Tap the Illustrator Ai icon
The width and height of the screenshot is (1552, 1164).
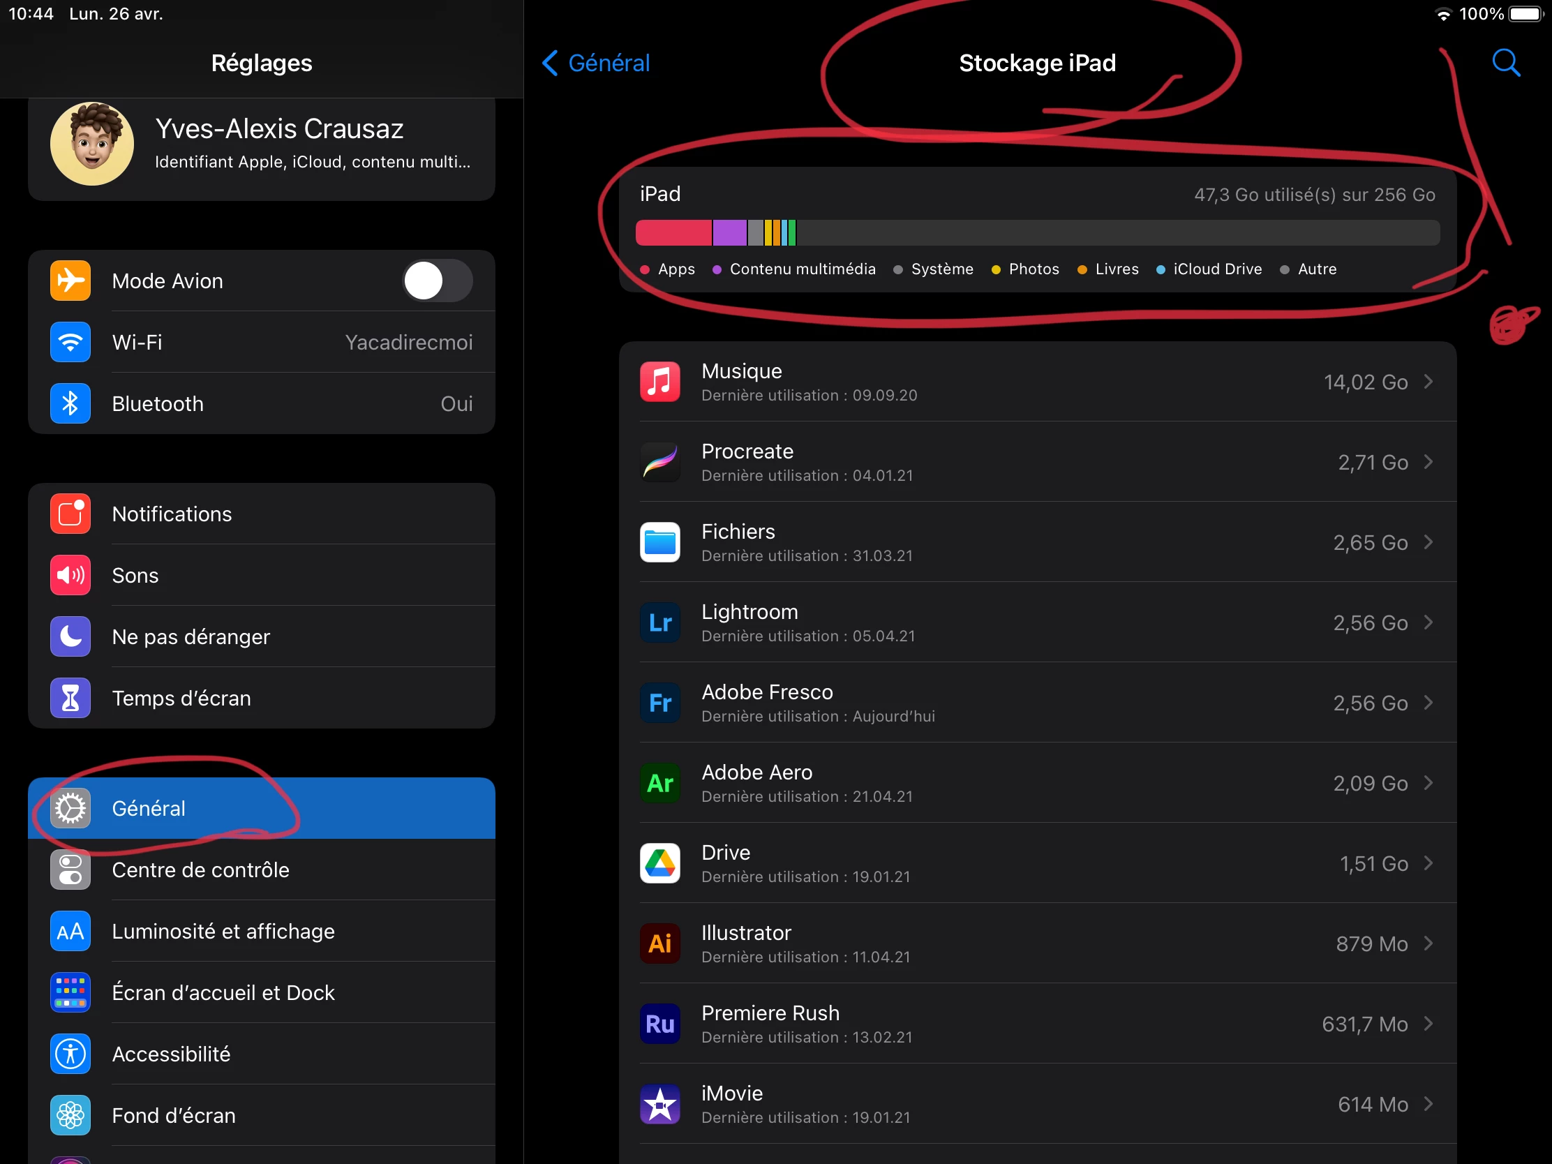point(659,943)
